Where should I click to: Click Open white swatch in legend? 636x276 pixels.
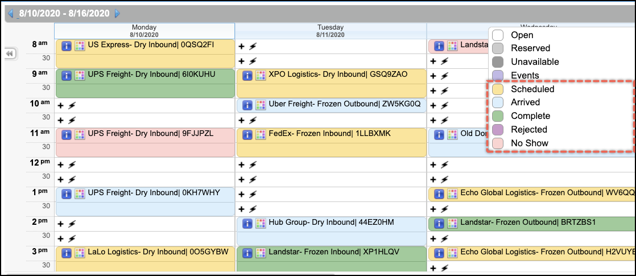pos(498,35)
